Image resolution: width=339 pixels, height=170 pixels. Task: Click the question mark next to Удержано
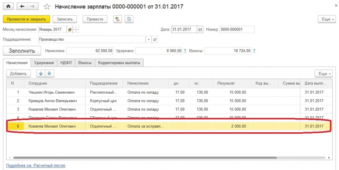pyautogui.click(x=185, y=51)
